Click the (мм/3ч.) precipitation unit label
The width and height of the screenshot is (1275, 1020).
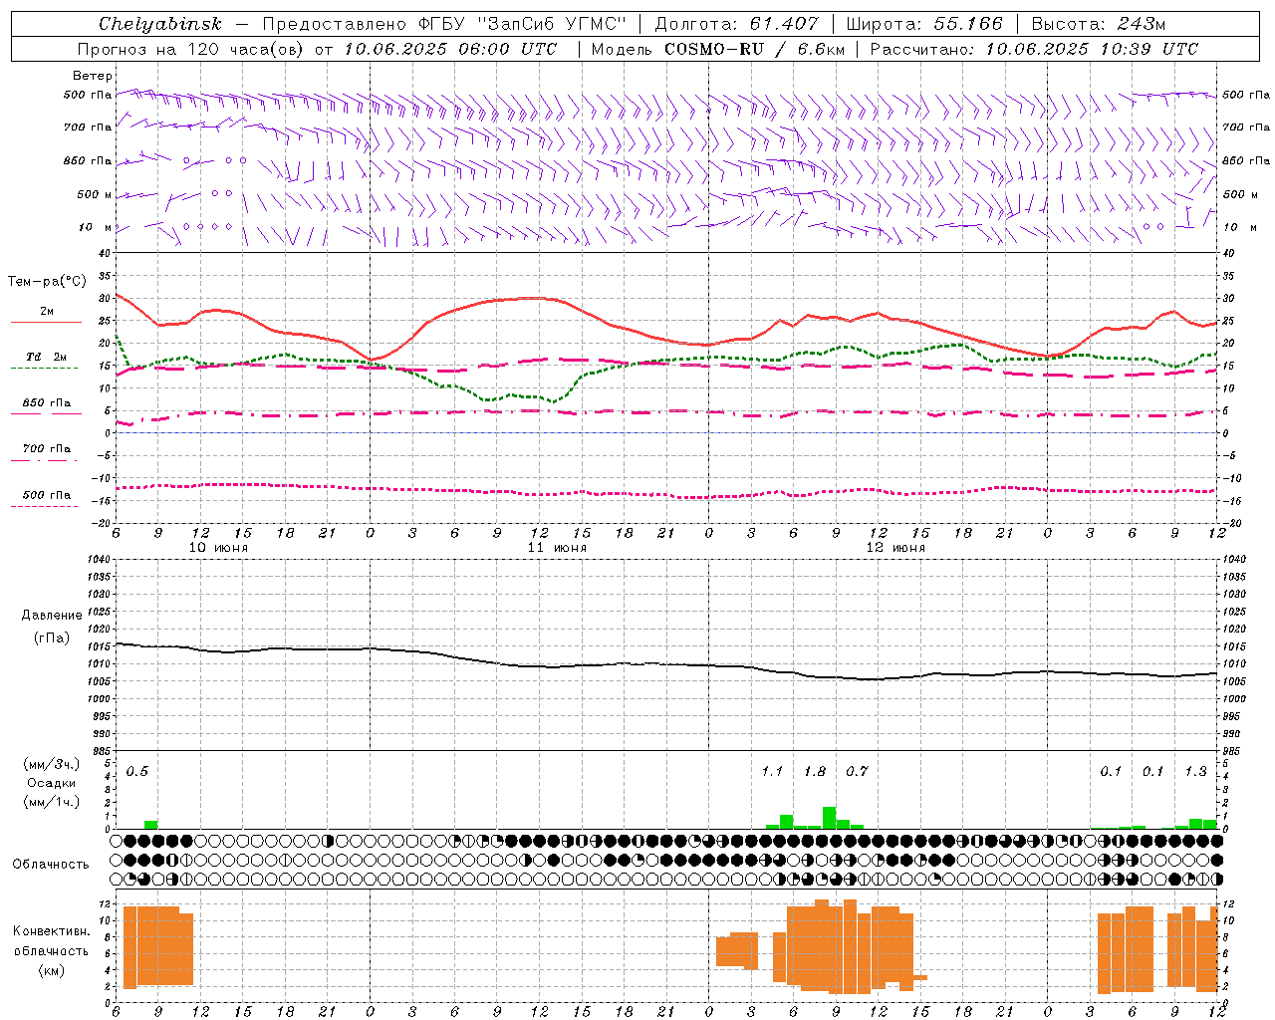click(x=50, y=764)
